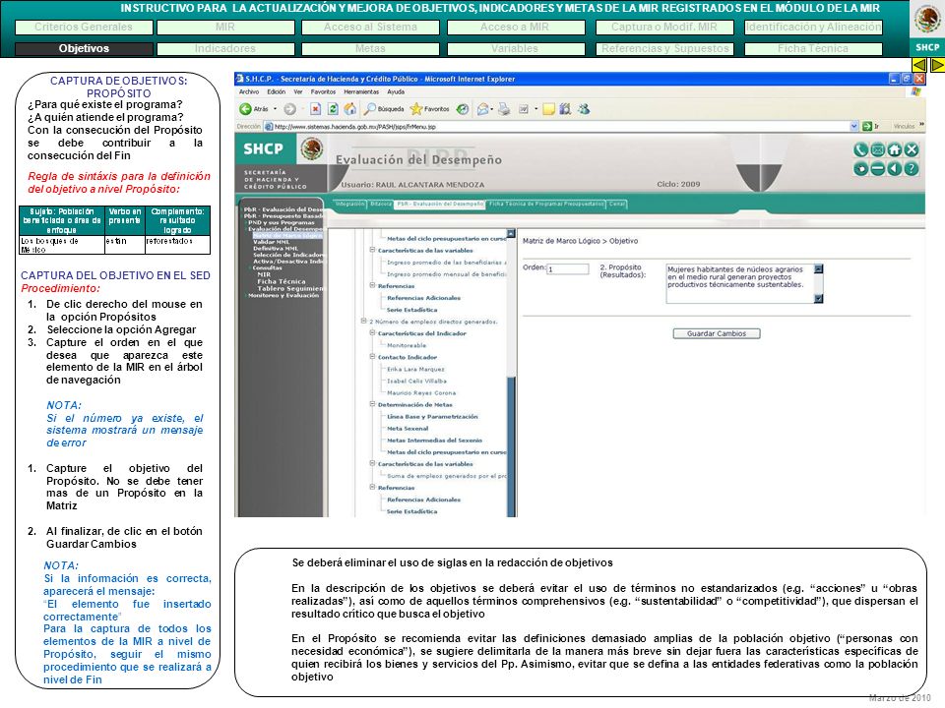Go to the previous slide with the left yellow arrow
This screenshot has height=708, width=945.
(x=919, y=65)
